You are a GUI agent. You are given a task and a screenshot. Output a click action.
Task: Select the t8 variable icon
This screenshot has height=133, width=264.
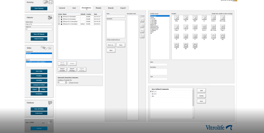204,36
